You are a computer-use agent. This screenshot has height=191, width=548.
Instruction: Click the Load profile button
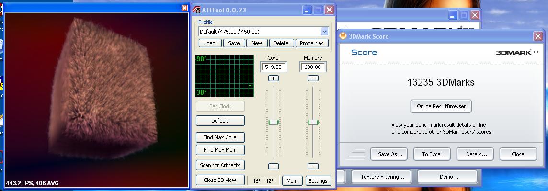click(210, 43)
